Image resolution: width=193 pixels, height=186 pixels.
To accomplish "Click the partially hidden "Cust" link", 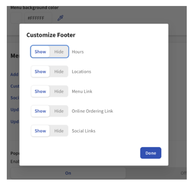I will pos(15,86).
